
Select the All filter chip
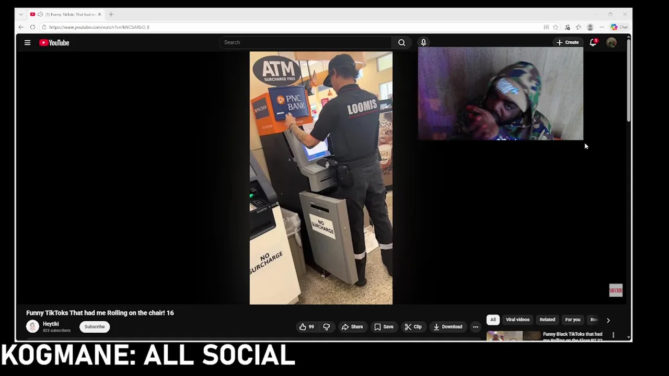(x=493, y=320)
